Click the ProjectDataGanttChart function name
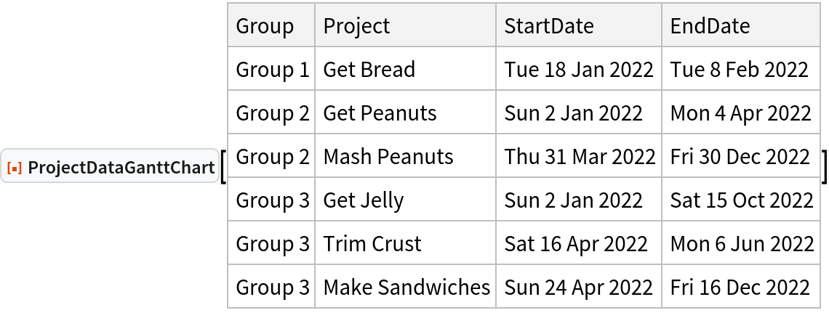The image size is (829, 334). click(117, 168)
